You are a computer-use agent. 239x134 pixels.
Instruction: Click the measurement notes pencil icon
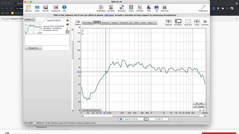coord(67,28)
